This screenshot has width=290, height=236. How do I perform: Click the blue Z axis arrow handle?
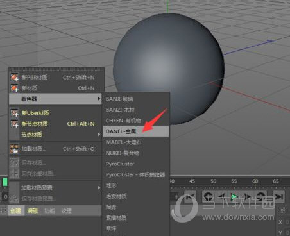click(x=271, y=41)
